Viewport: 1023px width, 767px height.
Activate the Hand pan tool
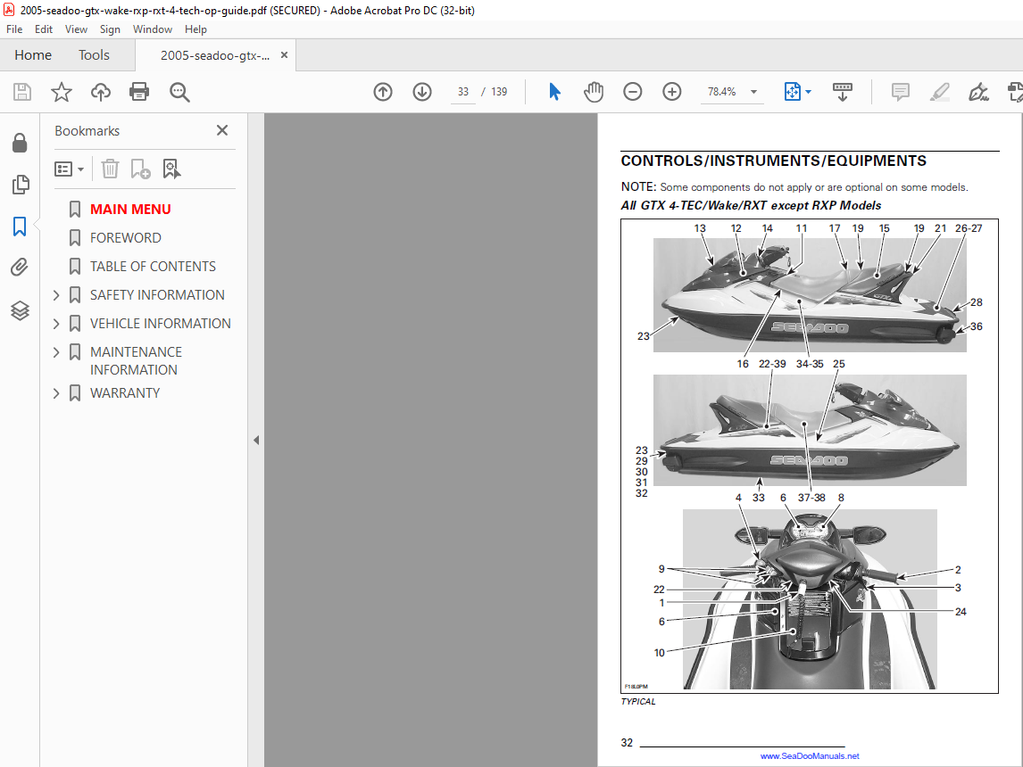(594, 92)
